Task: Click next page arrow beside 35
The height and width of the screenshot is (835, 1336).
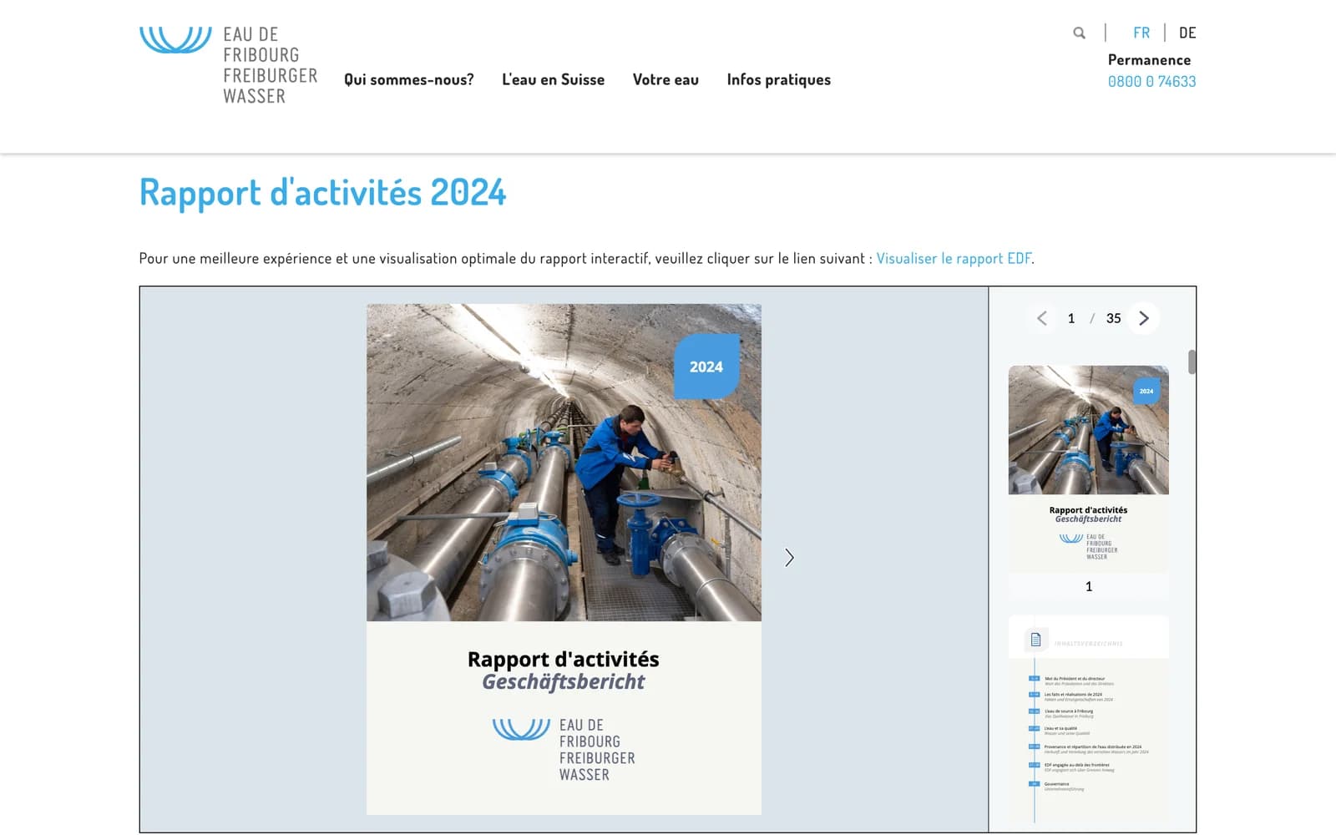Action: [1144, 318]
